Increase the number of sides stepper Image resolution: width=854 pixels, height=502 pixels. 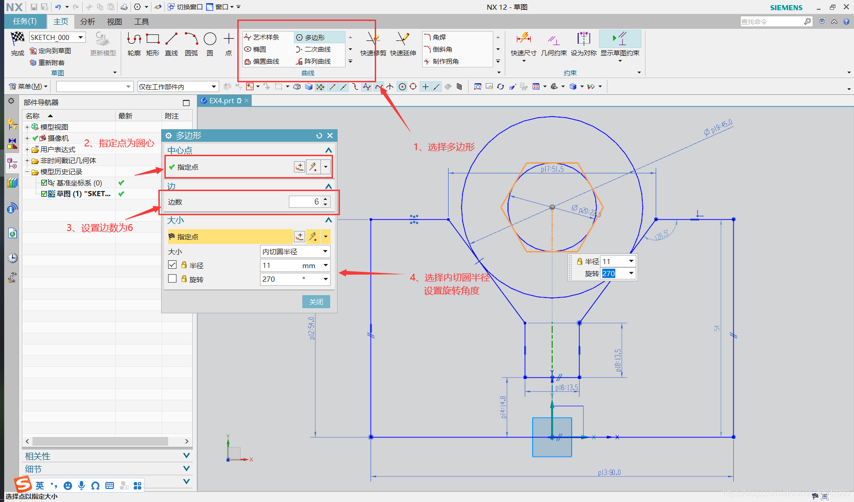click(x=326, y=199)
